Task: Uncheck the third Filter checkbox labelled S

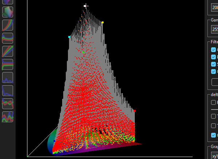Action: [x=213, y=64]
